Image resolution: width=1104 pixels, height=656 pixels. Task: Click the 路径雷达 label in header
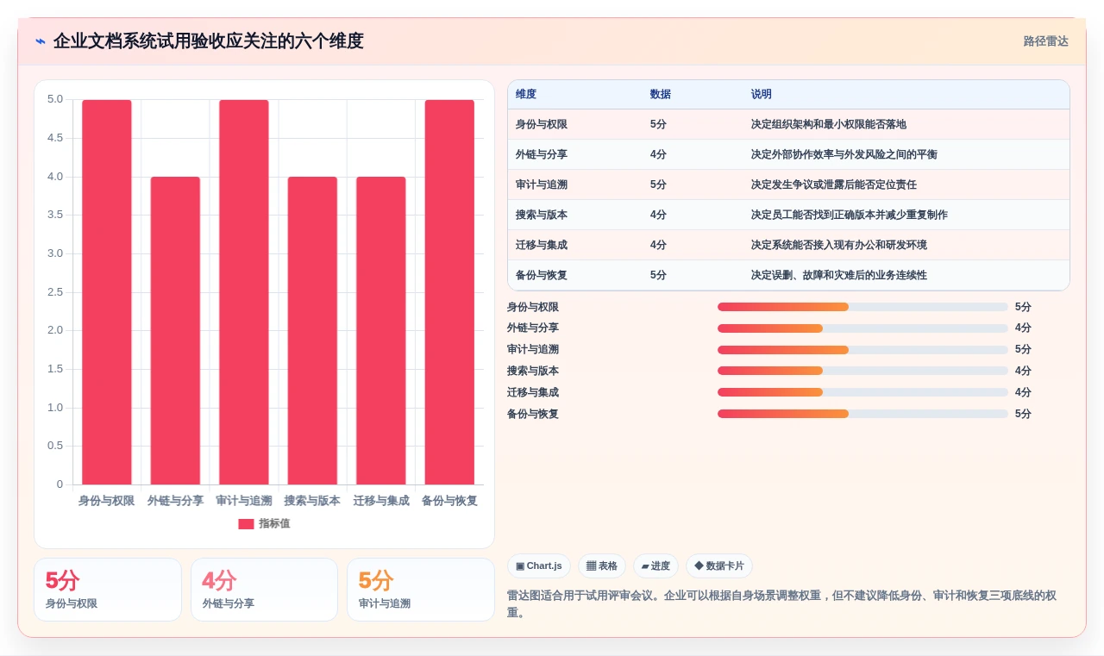coord(1045,41)
